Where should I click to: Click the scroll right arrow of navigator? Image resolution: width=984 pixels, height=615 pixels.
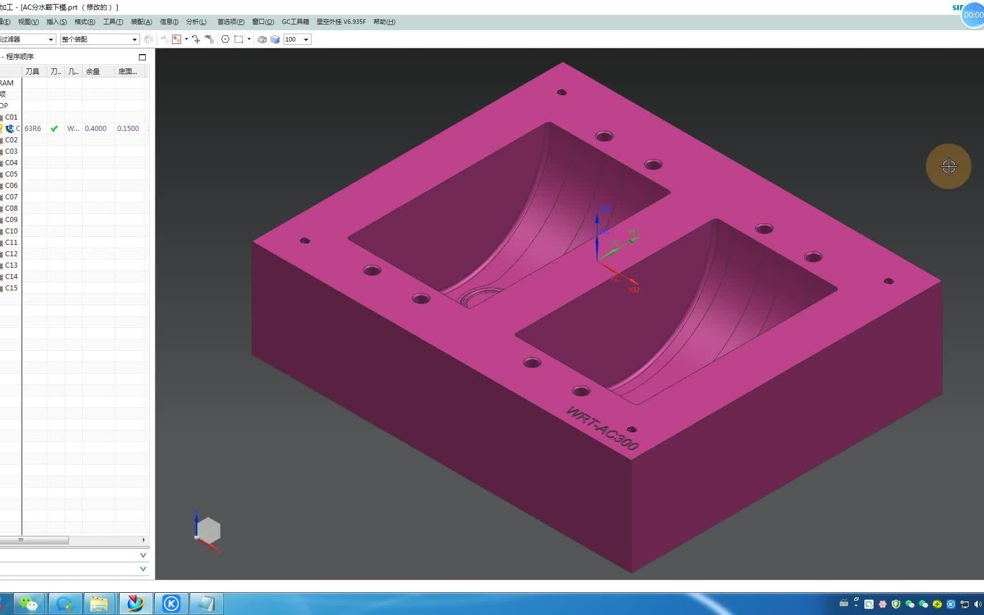pyautogui.click(x=143, y=540)
